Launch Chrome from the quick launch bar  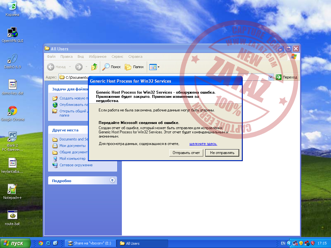pyautogui.click(x=41, y=243)
